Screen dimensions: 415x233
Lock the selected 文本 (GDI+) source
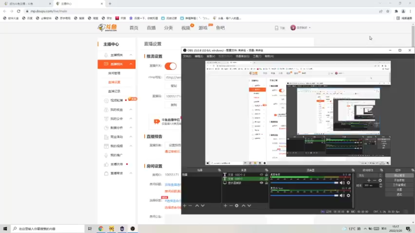[x=267, y=179]
